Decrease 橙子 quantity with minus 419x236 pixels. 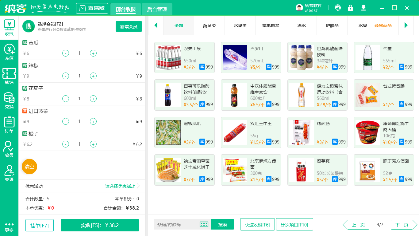66,144
